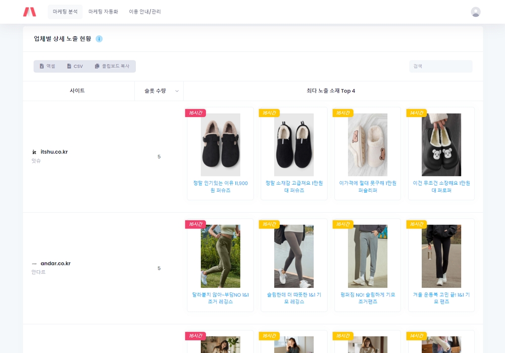Open the andar.co.kr site link
The width and height of the screenshot is (505, 353).
click(56, 263)
